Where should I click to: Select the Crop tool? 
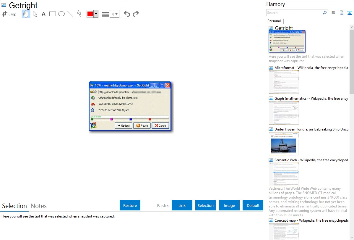pyautogui.click(x=9, y=14)
